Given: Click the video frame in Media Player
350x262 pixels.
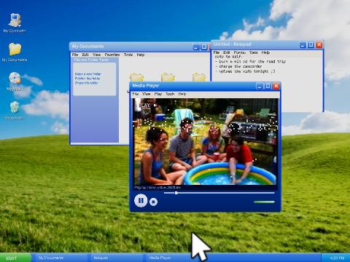Looking at the screenshot, I should pyautogui.click(x=205, y=141).
